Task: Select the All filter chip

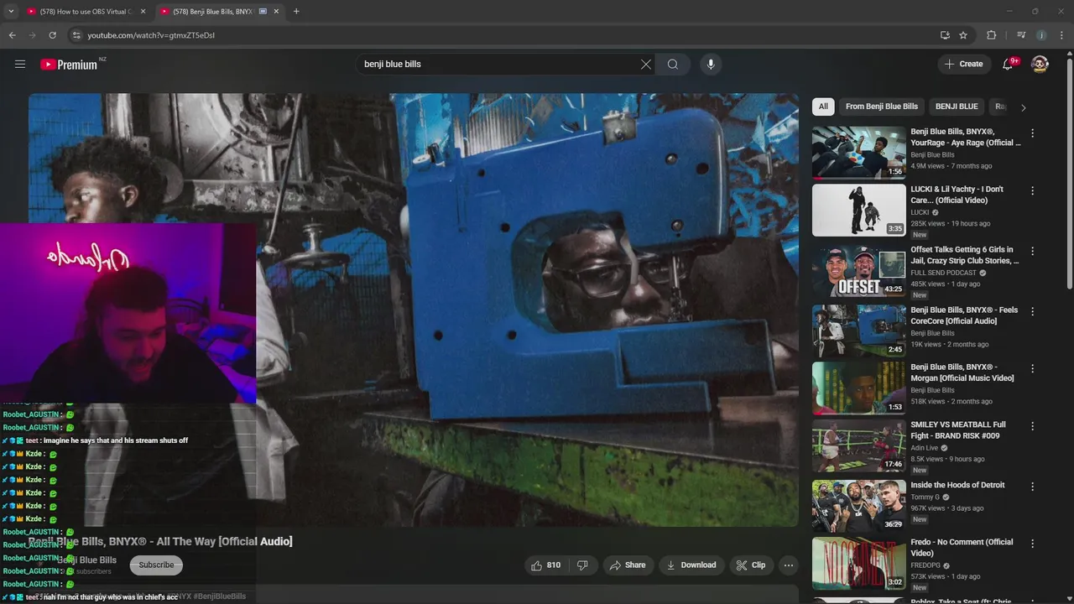Action: pos(823,107)
